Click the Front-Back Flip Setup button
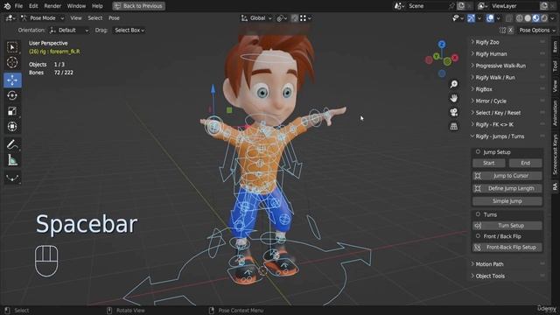Image resolution: width=560 pixels, height=315 pixels. [x=507, y=248]
